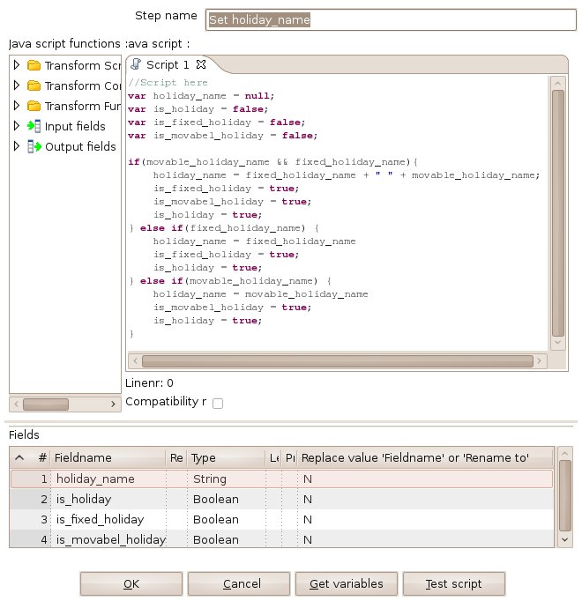The image size is (582, 601).
Task: Click the 'else if(movable_holiday_name)' line
Action: 230,281
